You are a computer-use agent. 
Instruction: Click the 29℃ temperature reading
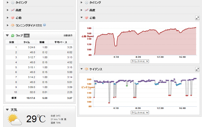(x=36, y=119)
